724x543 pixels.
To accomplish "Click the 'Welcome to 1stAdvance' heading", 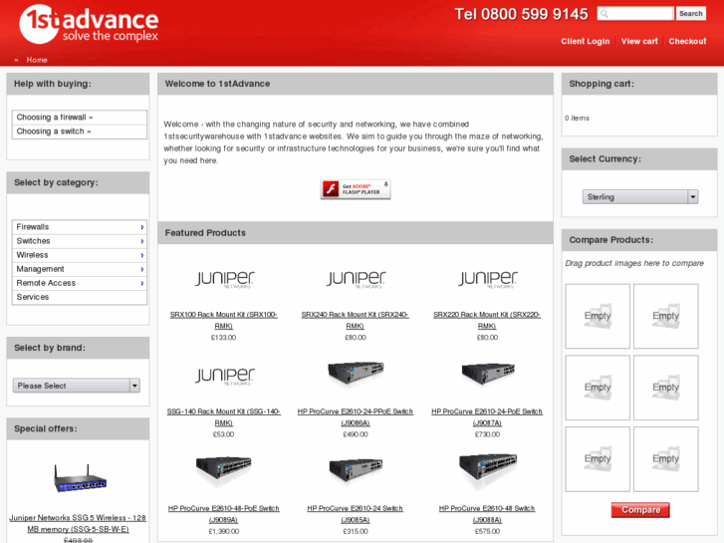I will pyautogui.click(x=217, y=84).
